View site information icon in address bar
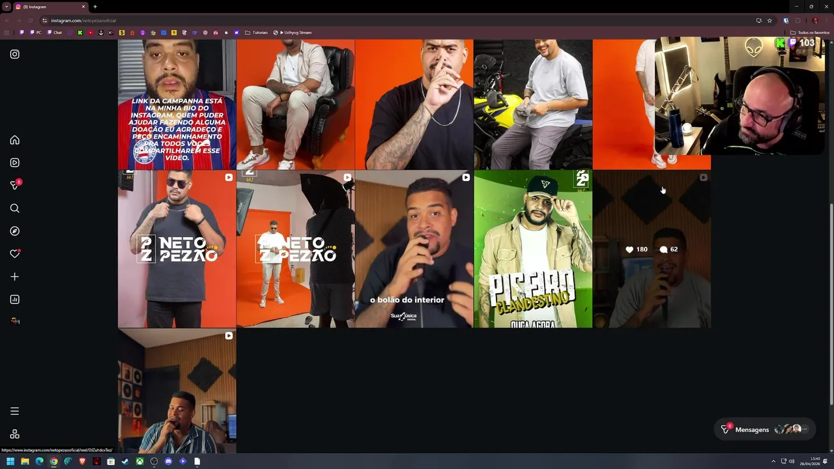Screen dimensions: 834x469 pyautogui.click(x=44, y=20)
